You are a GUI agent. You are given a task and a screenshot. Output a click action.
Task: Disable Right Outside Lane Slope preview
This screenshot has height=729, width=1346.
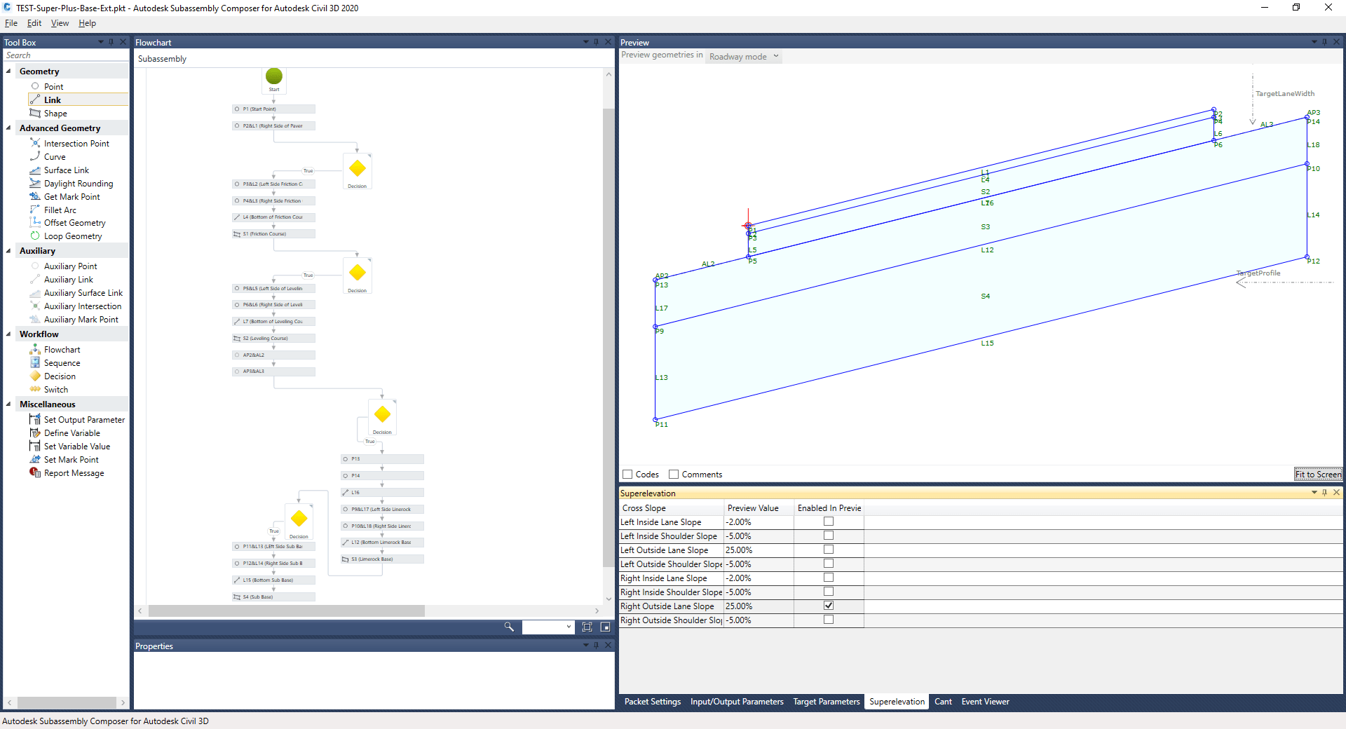(x=829, y=605)
